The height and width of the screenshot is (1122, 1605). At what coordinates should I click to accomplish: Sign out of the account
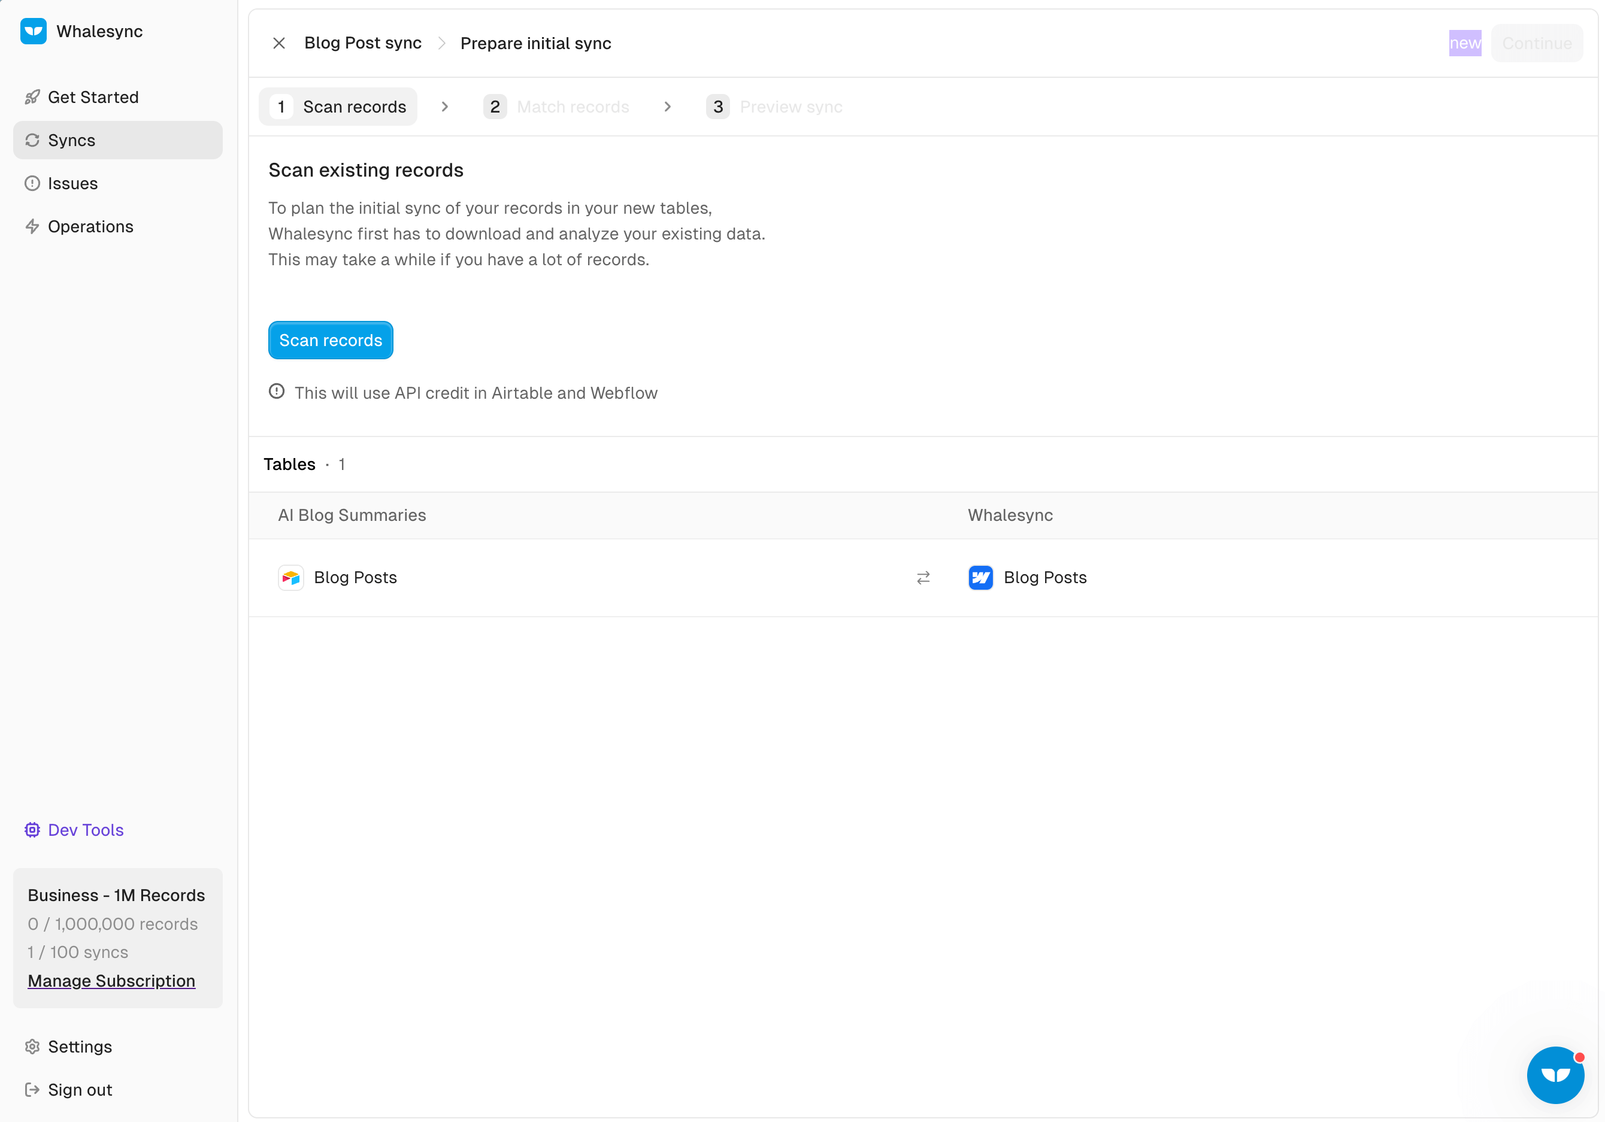(x=80, y=1090)
